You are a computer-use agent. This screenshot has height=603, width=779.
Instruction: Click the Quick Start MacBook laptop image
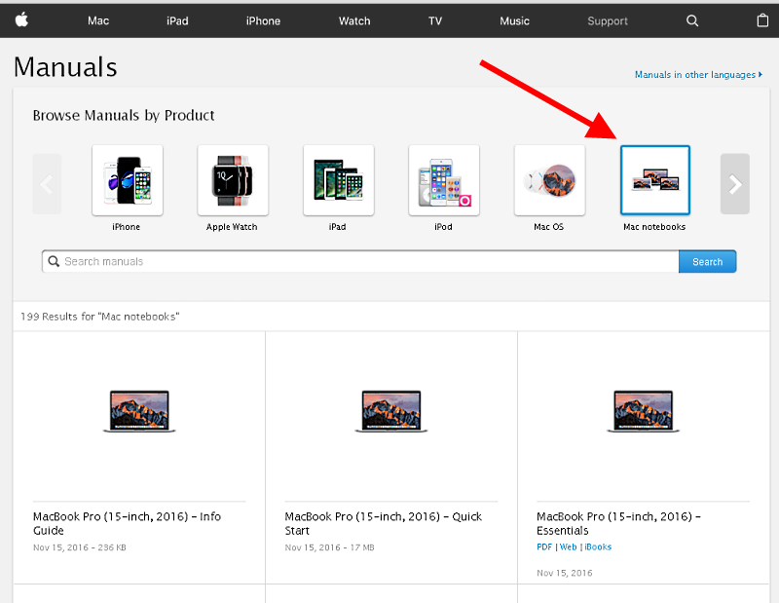(x=391, y=411)
